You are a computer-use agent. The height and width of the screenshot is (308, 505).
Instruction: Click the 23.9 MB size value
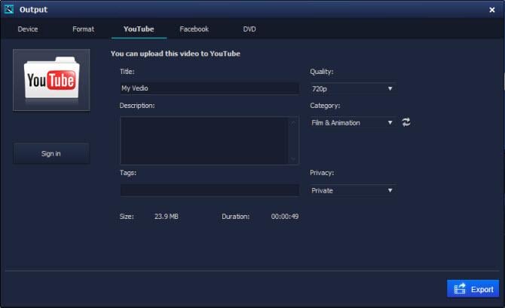point(166,217)
